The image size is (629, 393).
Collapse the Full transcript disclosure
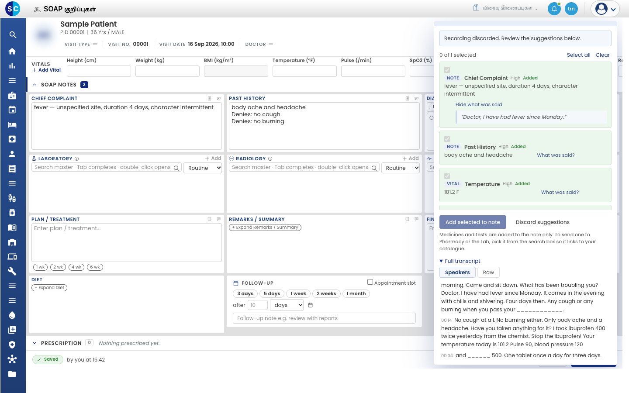[x=460, y=261]
